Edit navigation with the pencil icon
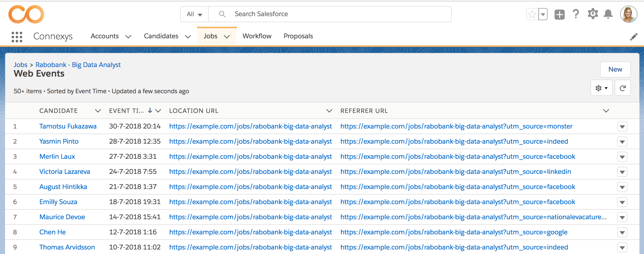 point(634,37)
